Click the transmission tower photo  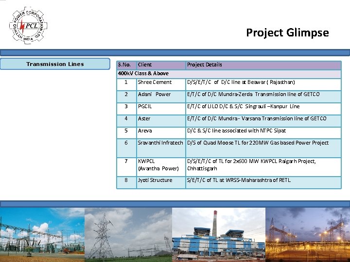tap(128, 235)
